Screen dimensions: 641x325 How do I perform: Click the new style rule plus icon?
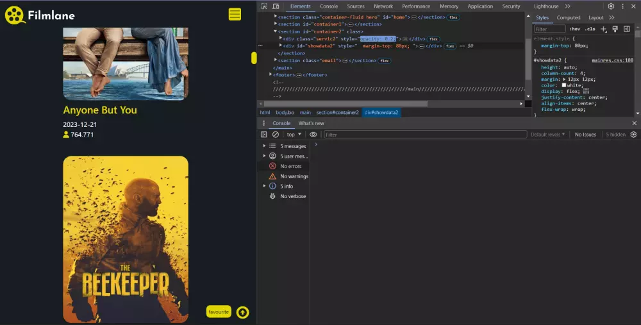(603, 29)
